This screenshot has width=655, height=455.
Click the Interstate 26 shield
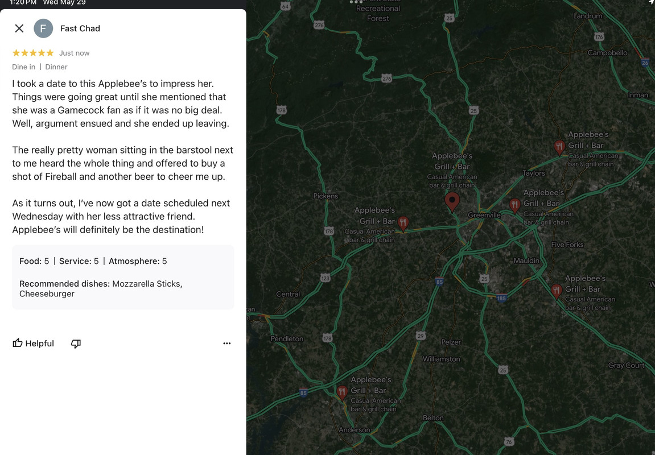coord(645,63)
